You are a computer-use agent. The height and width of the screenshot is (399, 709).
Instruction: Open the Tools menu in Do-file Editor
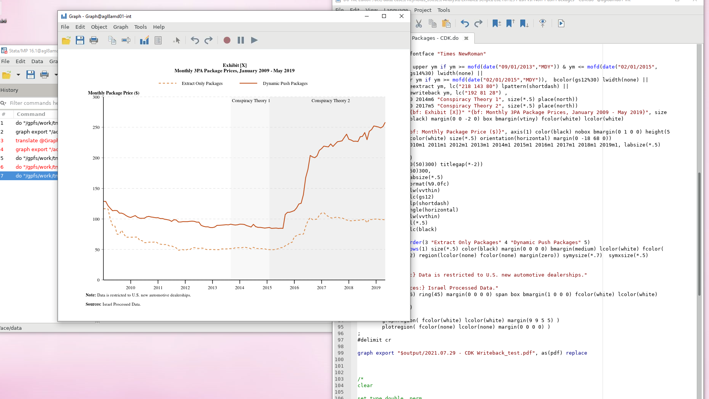(x=443, y=10)
